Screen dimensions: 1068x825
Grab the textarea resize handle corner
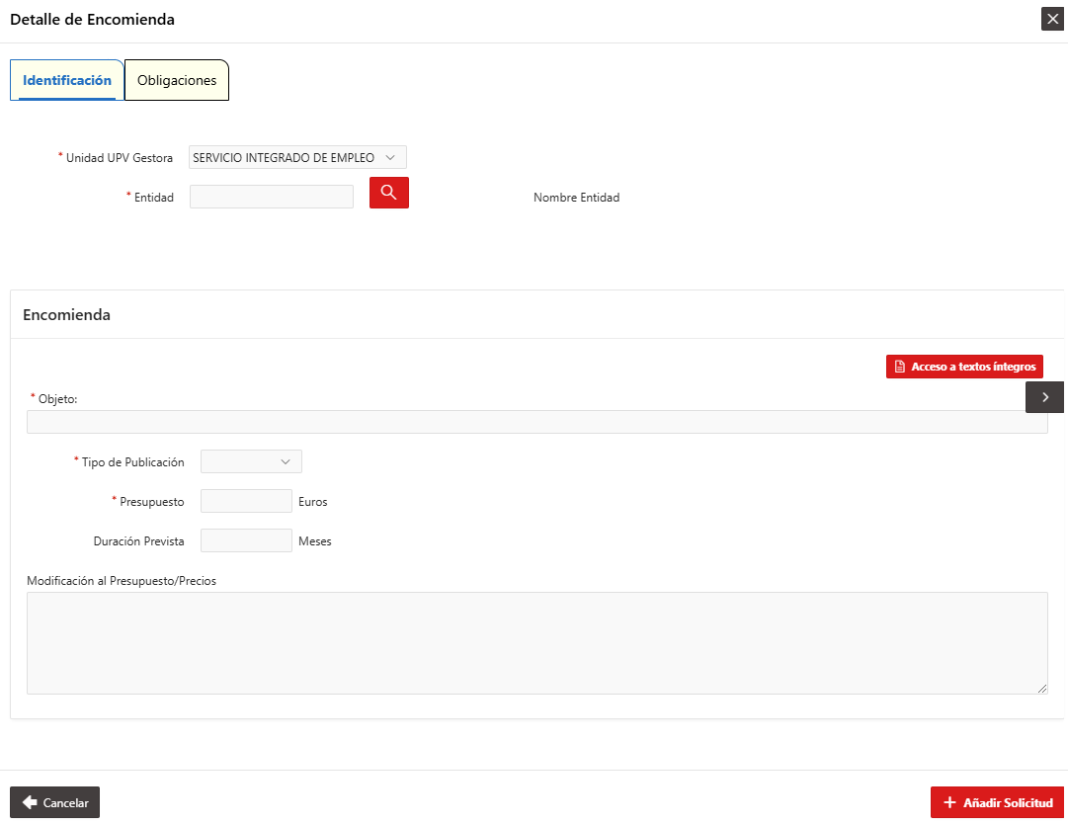tap(1042, 689)
